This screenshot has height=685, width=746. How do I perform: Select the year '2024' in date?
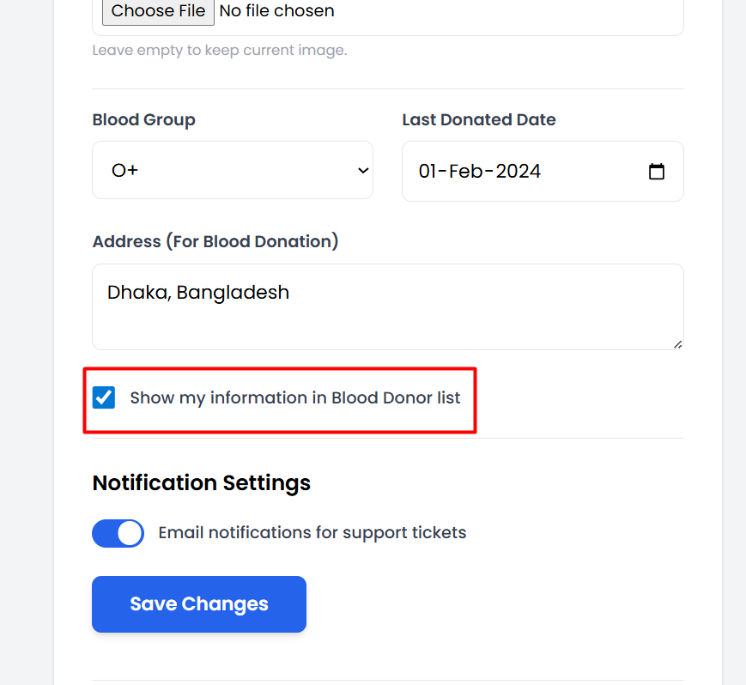[519, 172]
